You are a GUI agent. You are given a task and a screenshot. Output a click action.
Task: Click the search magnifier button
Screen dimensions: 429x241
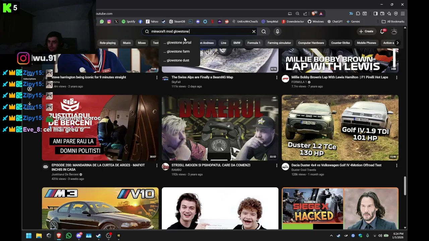264,31
